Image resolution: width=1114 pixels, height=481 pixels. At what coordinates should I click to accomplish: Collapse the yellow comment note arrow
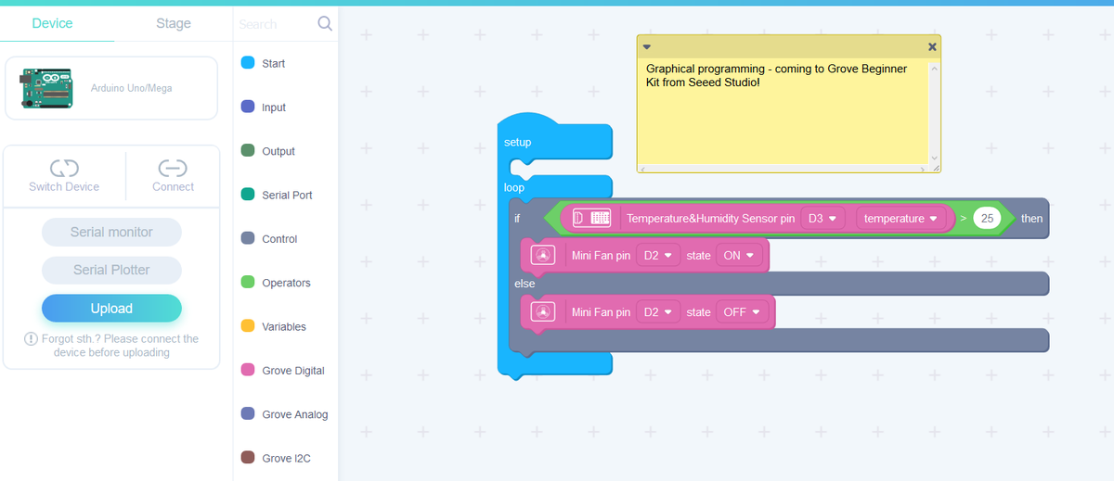(647, 46)
